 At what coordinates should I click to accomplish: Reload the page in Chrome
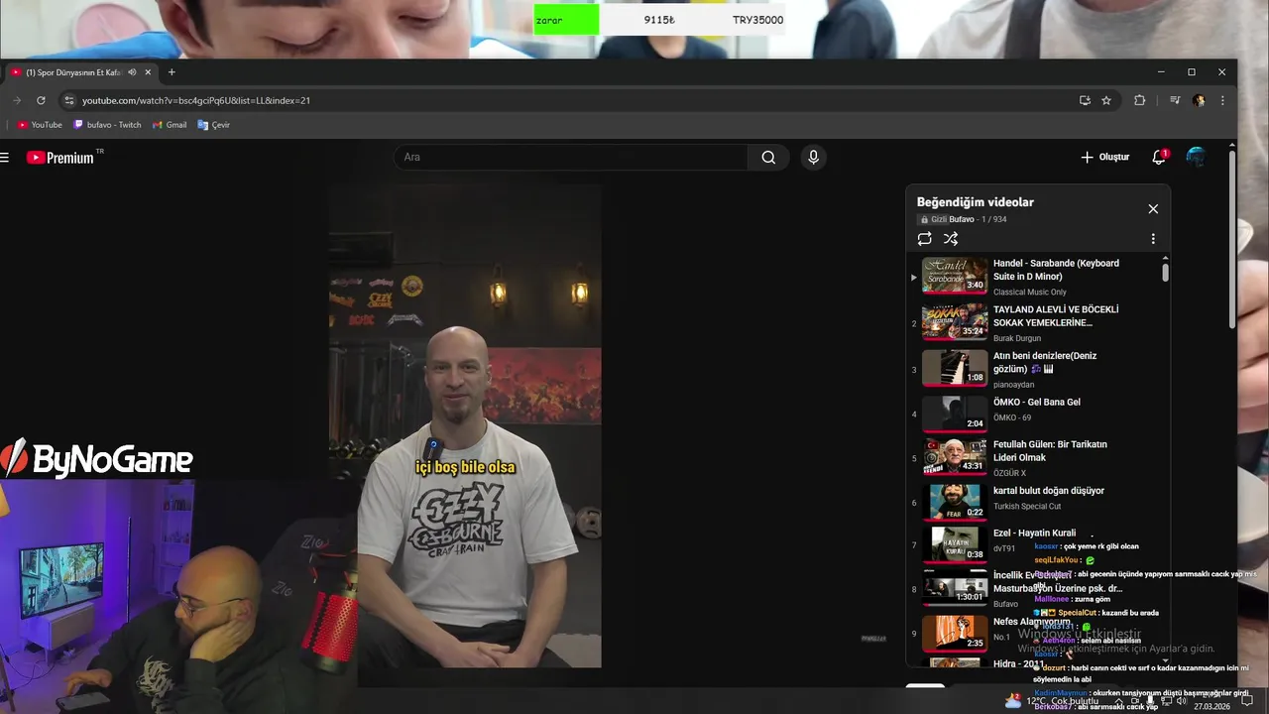coord(41,100)
